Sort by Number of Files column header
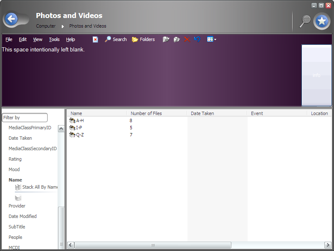Screen dimensions: 334x251 pyautogui.click(x=157, y=113)
